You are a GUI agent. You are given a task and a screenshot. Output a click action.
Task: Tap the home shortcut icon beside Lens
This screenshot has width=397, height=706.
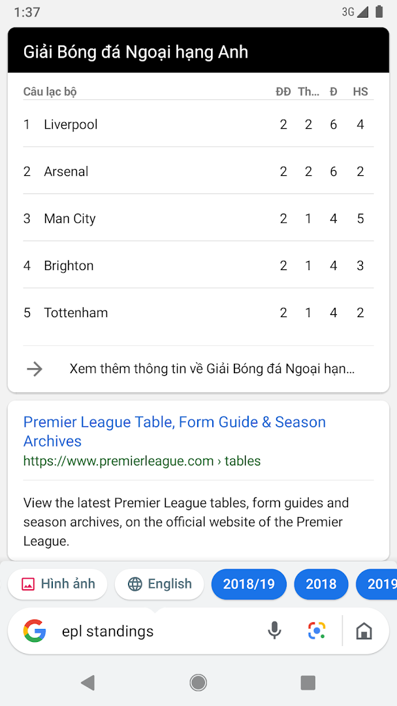click(364, 630)
